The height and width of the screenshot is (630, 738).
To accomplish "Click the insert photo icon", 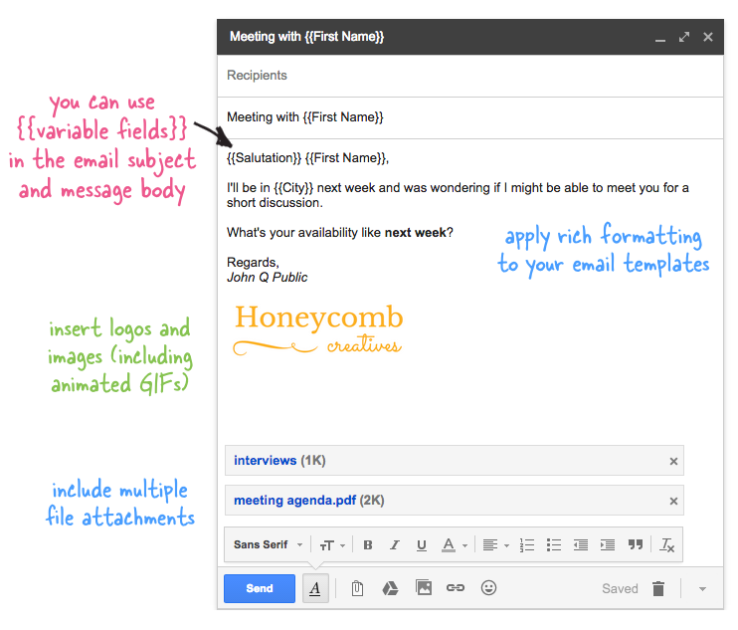I will tap(424, 588).
